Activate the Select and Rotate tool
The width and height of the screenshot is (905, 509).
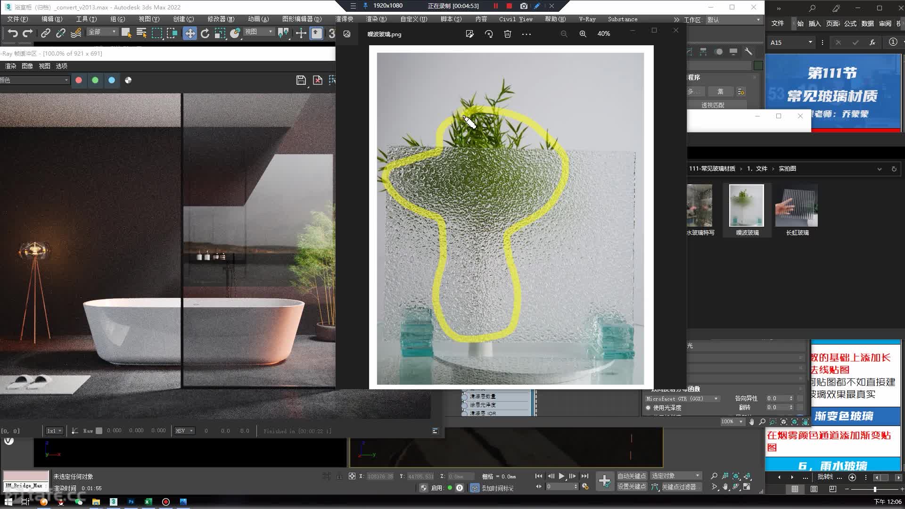(205, 33)
